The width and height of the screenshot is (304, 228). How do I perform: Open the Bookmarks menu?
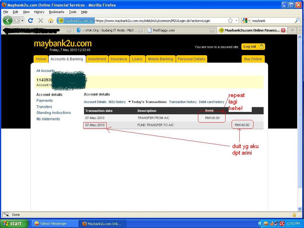click(x=56, y=12)
